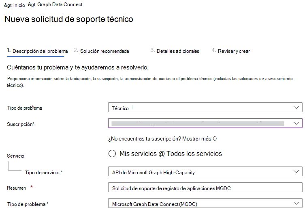Image resolution: width=307 pixels, height=212 pixels.
Task: Click the chevron of the Suscripción field
Action: (296, 123)
